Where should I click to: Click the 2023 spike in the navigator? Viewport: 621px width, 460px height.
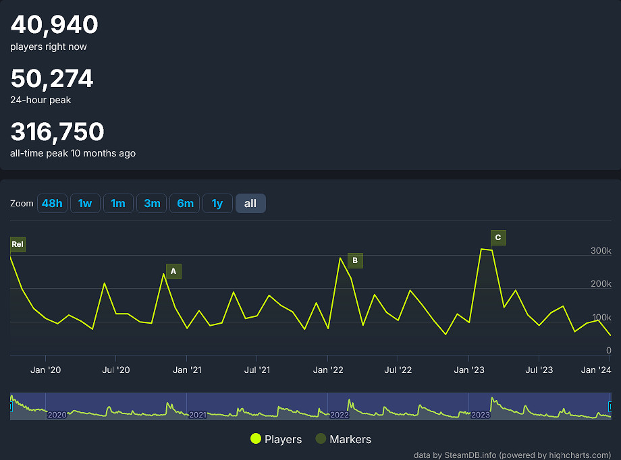click(493, 403)
